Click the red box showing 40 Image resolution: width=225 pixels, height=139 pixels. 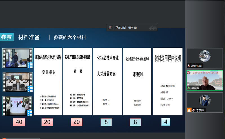coord(19,122)
